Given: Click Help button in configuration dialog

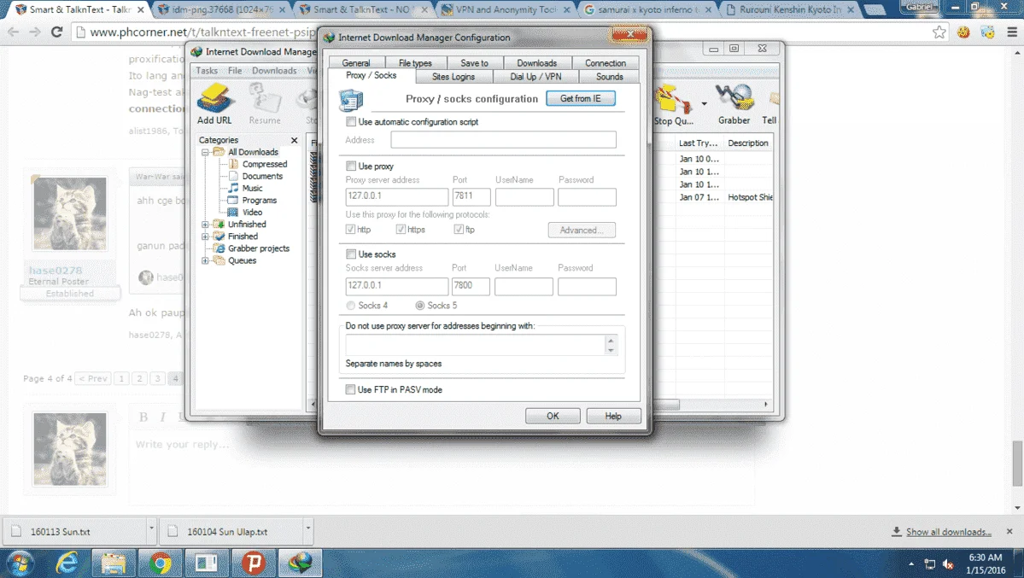Looking at the screenshot, I should pyautogui.click(x=613, y=416).
